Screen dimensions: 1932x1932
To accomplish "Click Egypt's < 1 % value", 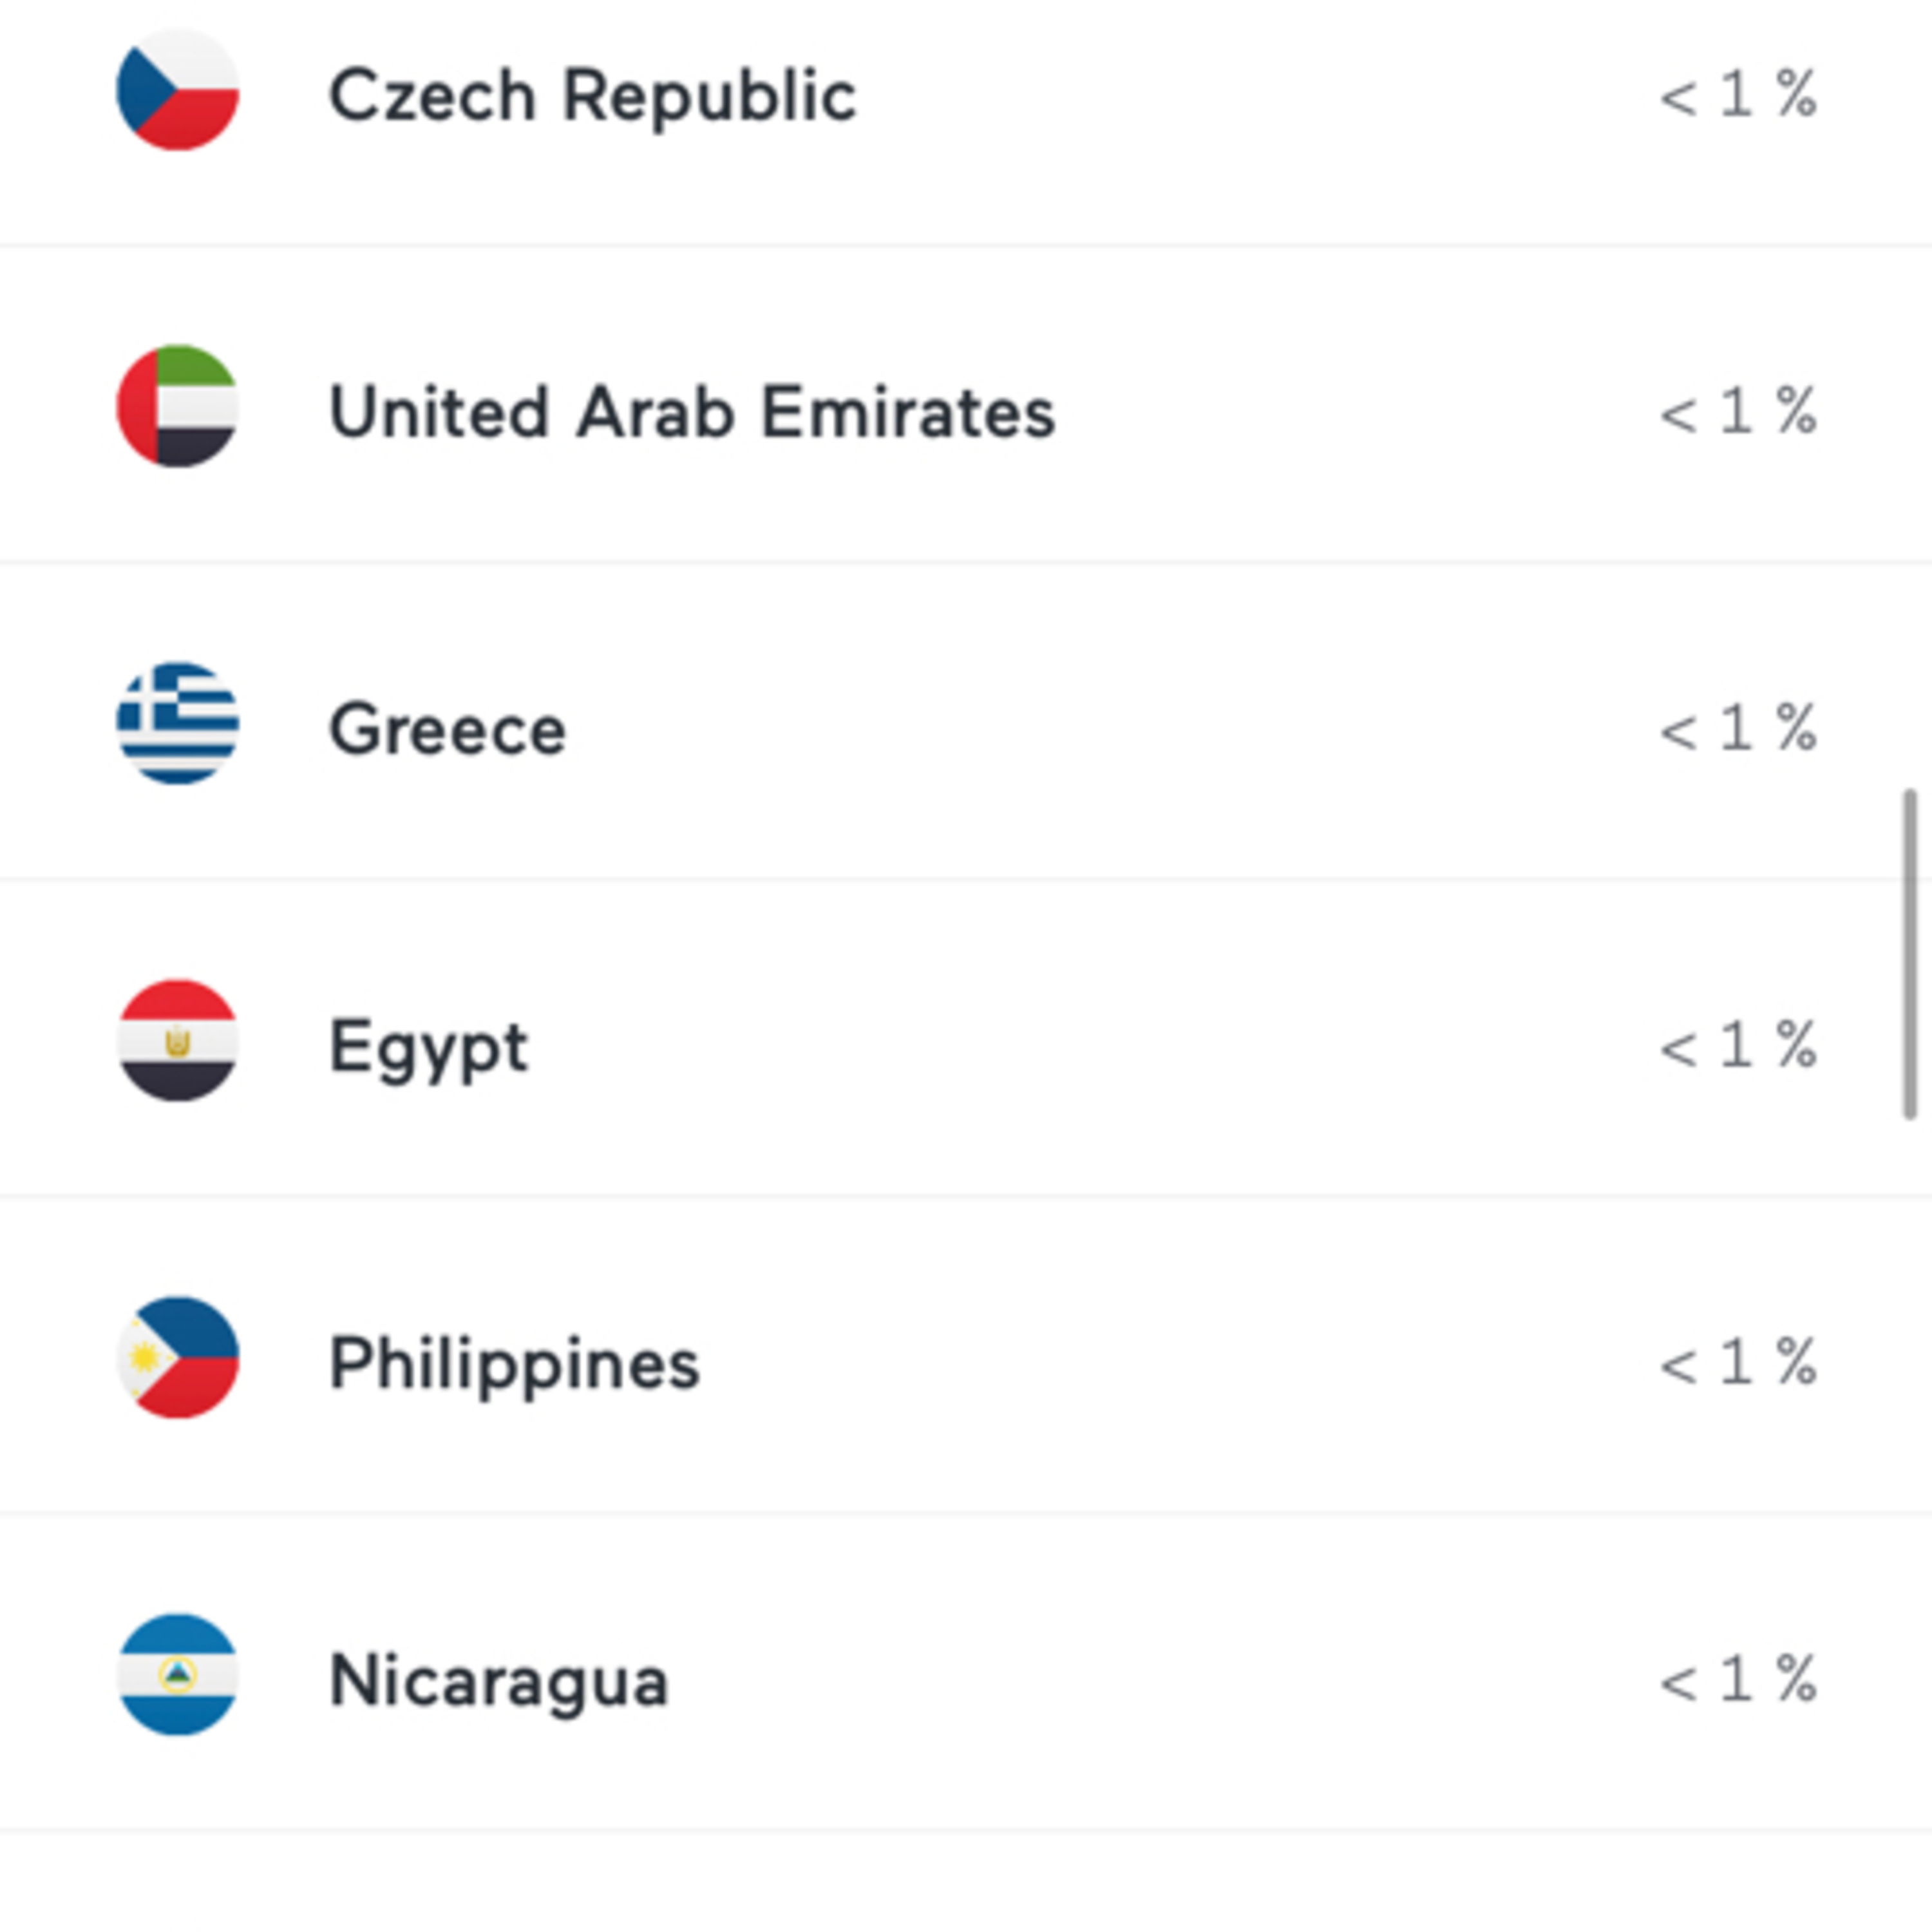I will (1738, 1045).
